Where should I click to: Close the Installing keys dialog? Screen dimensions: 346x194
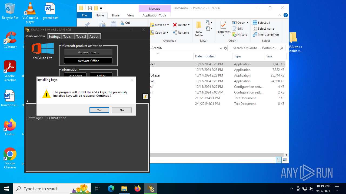[x=132, y=80]
